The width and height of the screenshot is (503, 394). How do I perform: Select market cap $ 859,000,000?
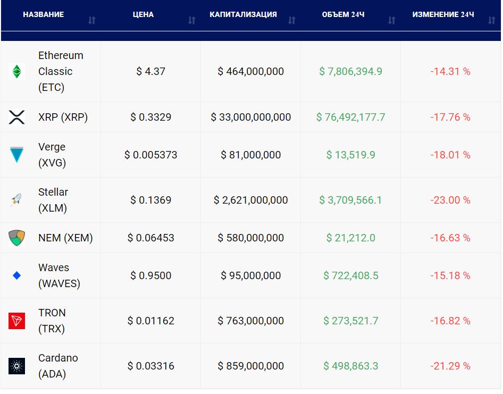251,366
